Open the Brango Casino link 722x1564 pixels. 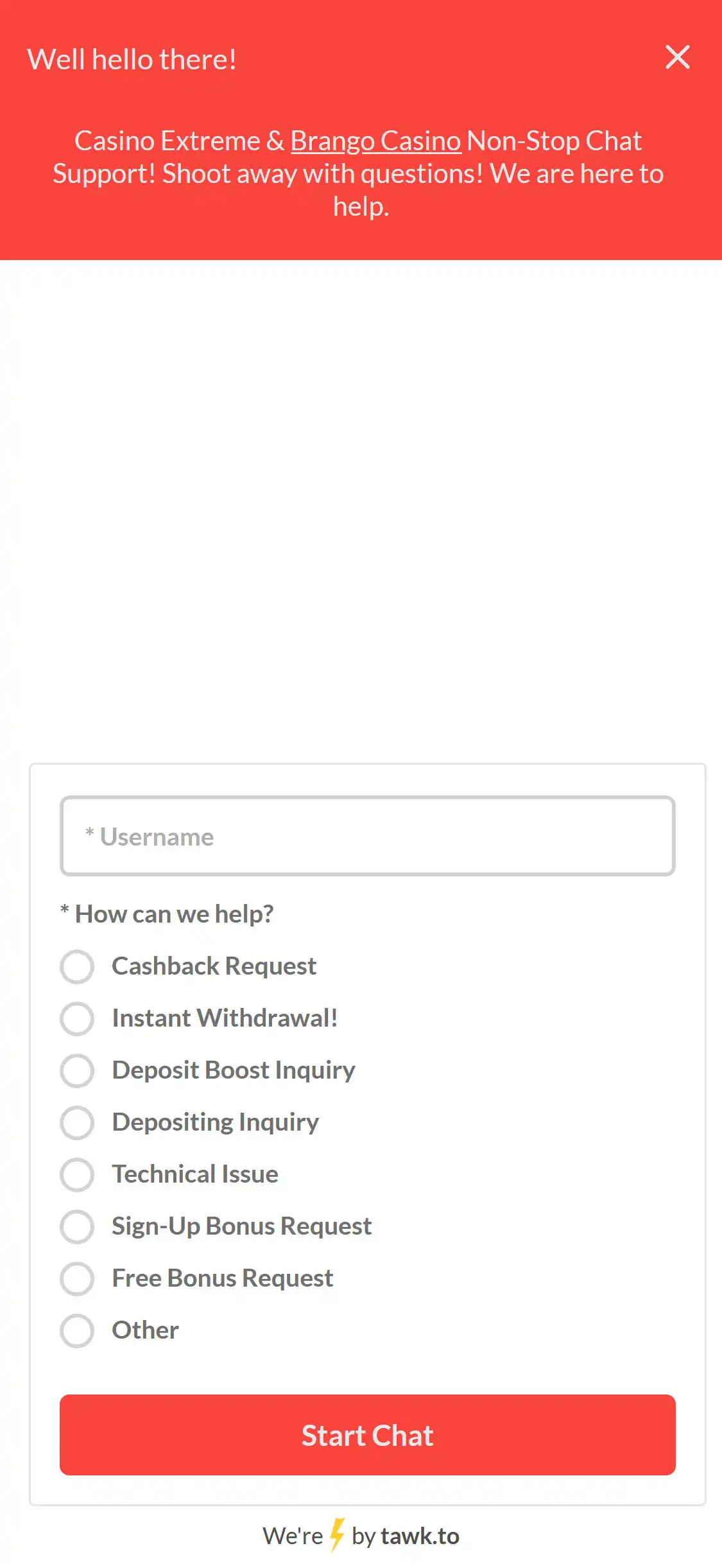click(375, 141)
